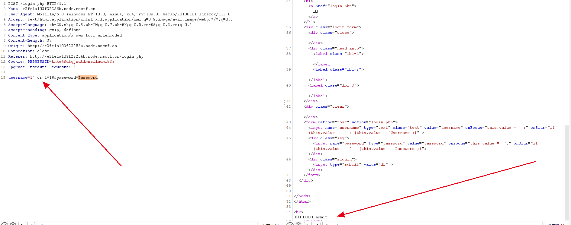The height and width of the screenshot is (225, 571).
Task: Click the div class="close" line
Action: pos(331,33)
